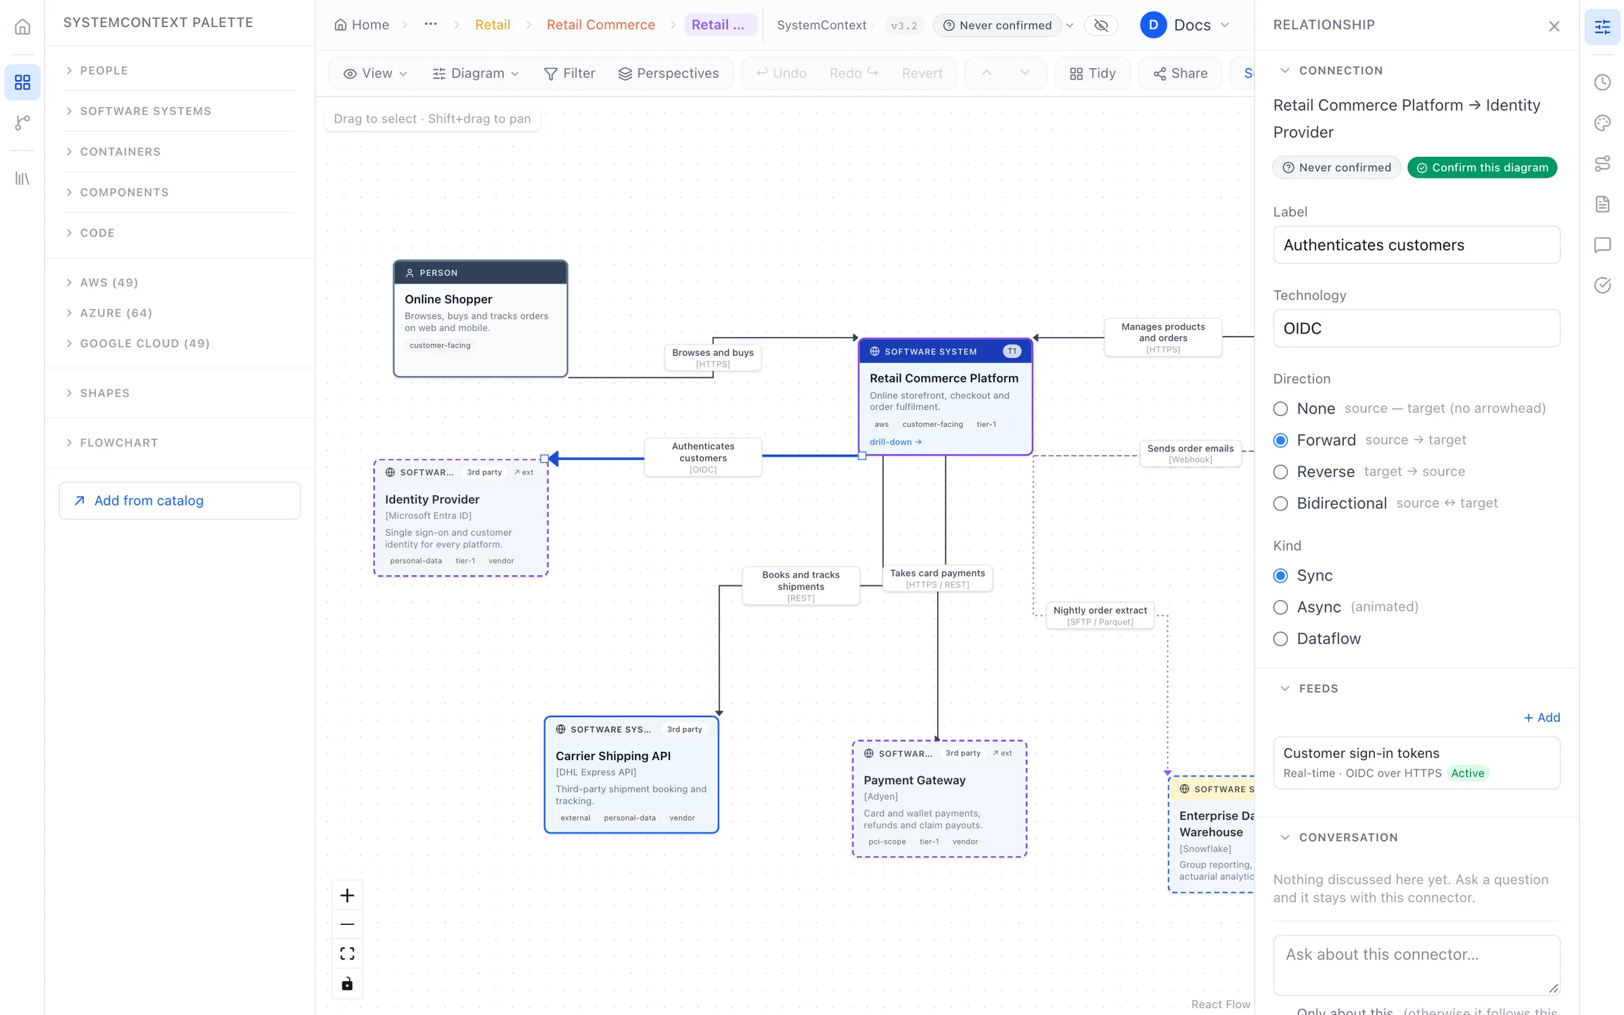Open the branches icon in left sidebar
The image size is (1624, 1015).
[x=22, y=122]
